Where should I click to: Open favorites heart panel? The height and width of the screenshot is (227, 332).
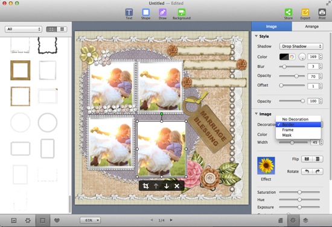pyautogui.click(x=57, y=220)
